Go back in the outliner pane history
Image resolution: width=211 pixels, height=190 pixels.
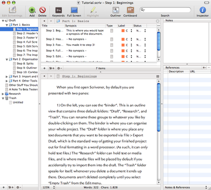tap(44, 21)
